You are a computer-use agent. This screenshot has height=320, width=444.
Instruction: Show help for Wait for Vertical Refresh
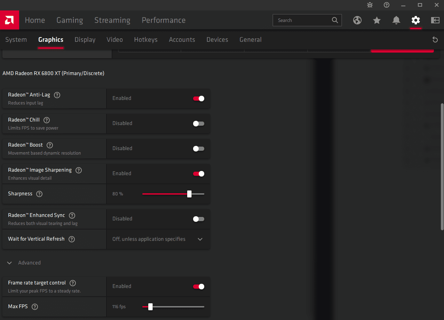[72, 239]
